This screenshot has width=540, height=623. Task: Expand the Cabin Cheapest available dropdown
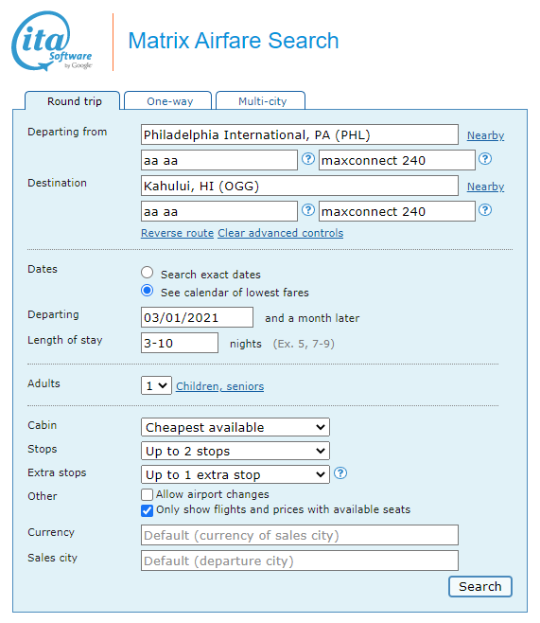point(235,427)
